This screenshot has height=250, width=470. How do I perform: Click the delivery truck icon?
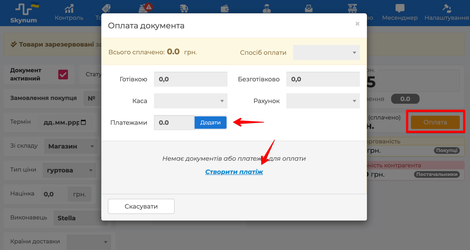tap(184, 9)
